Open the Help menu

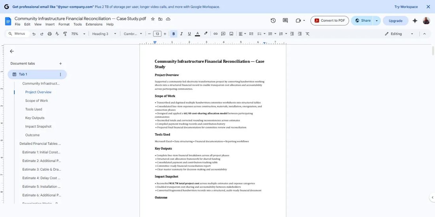coord(110,25)
